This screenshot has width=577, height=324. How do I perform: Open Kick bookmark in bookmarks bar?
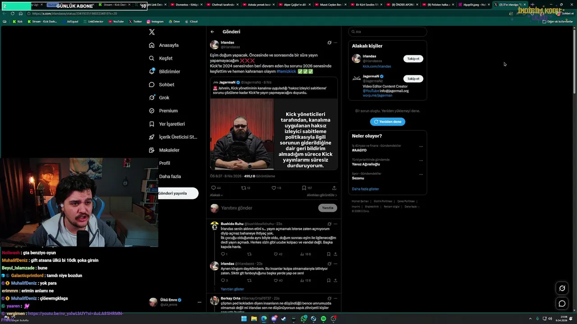point(18,21)
